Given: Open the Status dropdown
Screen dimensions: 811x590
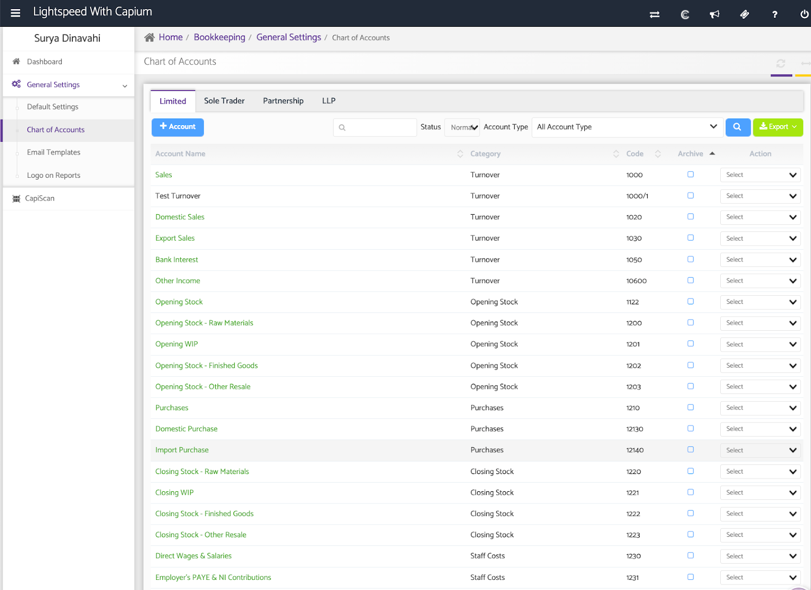Looking at the screenshot, I should click(x=462, y=128).
